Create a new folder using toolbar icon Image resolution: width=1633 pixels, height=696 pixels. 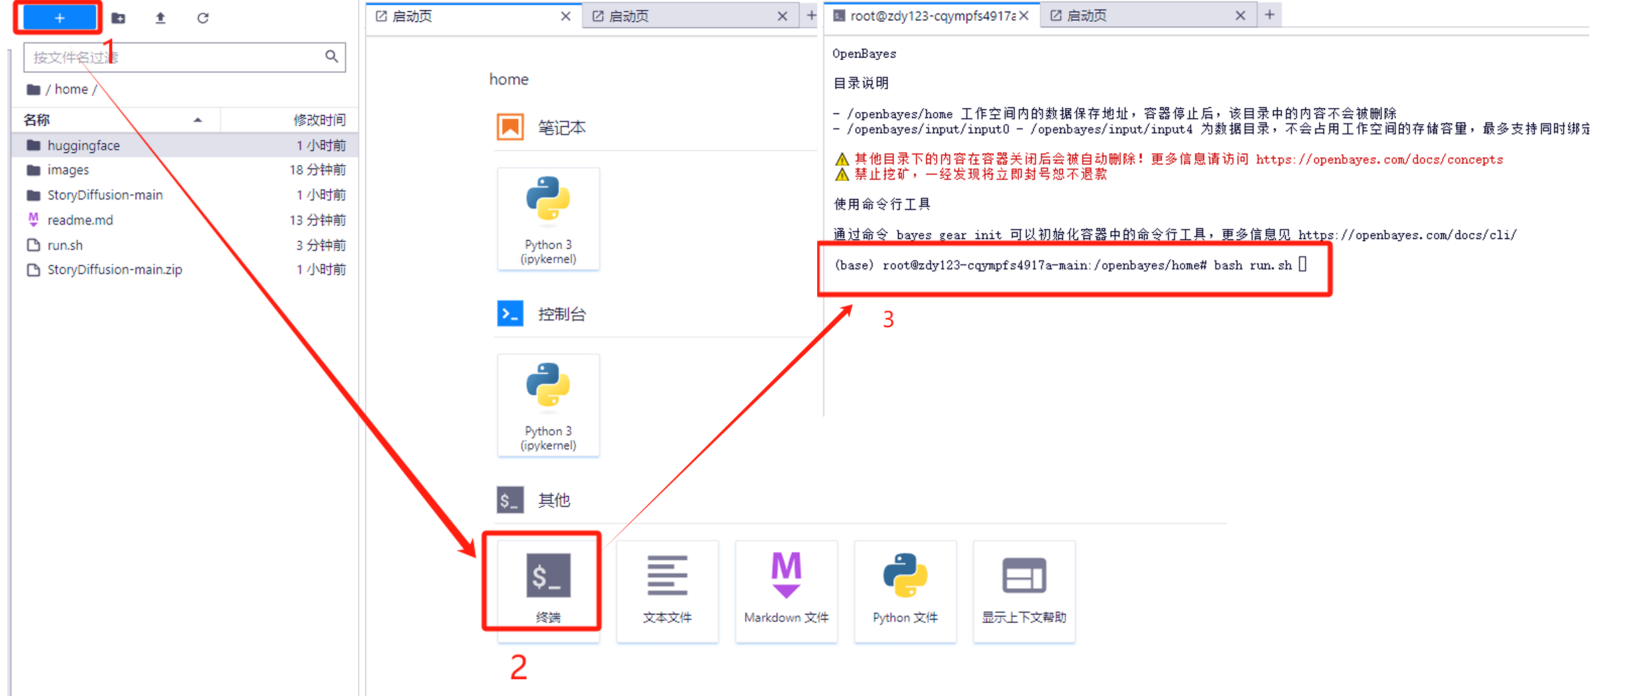pyautogui.click(x=118, y=18)
